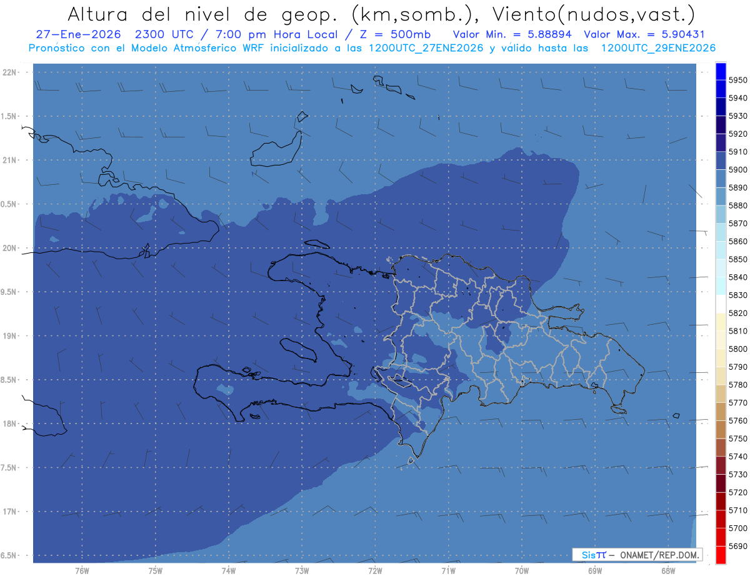Click the '5880' legend value
Screen dimensions: 750x579
tap(738, 206)
